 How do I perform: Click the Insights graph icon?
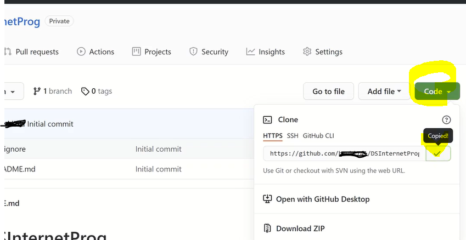(250, 52)
